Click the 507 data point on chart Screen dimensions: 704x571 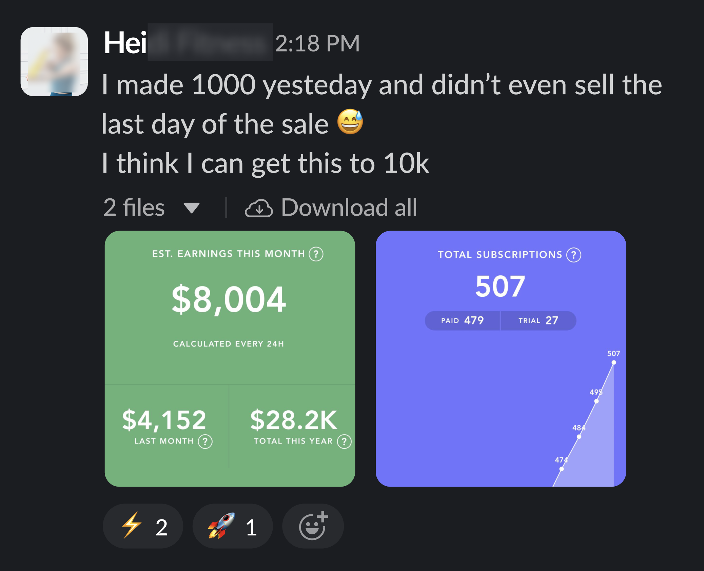pos(613,363)
